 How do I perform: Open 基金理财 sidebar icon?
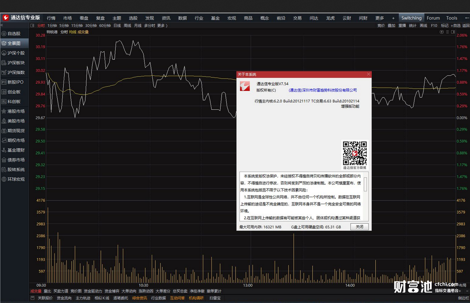(4, 150)
